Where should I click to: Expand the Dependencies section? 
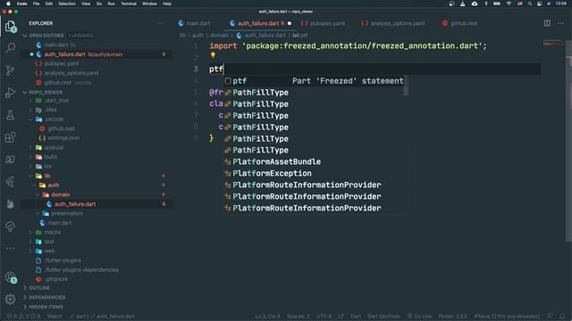47,297
